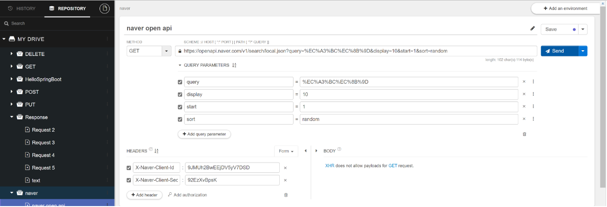Open MY DRIVE options menu

coord(107,39)
